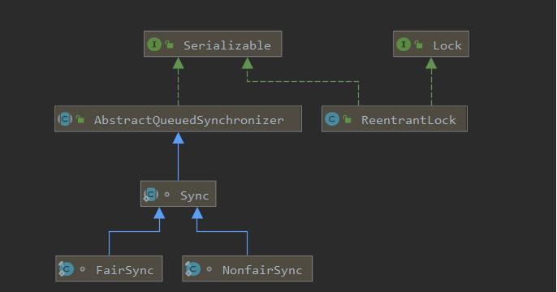Select the Sync class node
557x292 pixels.
[178, 194]
